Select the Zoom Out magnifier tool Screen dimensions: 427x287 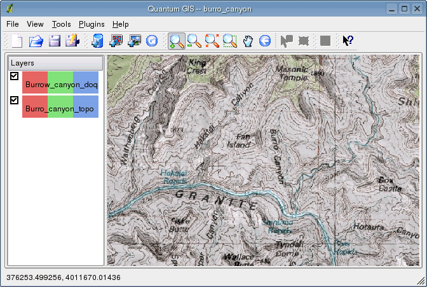click(194, 41)
